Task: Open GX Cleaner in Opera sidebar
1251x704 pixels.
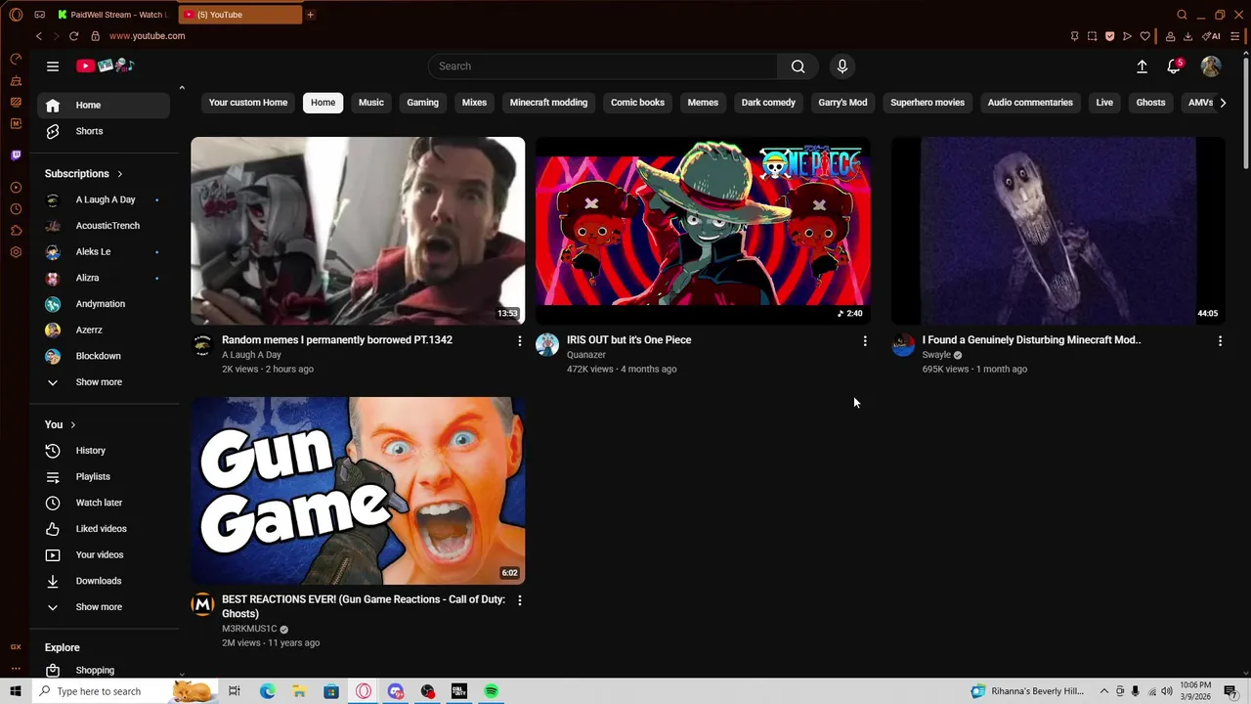Action: click(x=16, y=80)
